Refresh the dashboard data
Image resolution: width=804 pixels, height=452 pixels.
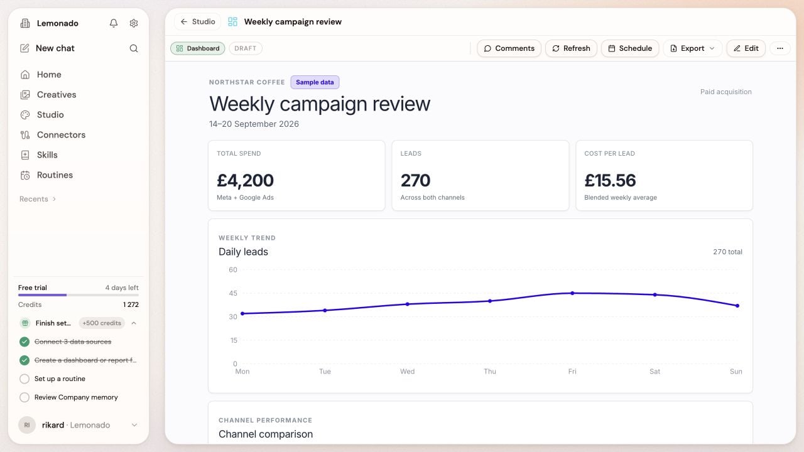point(571,48)
